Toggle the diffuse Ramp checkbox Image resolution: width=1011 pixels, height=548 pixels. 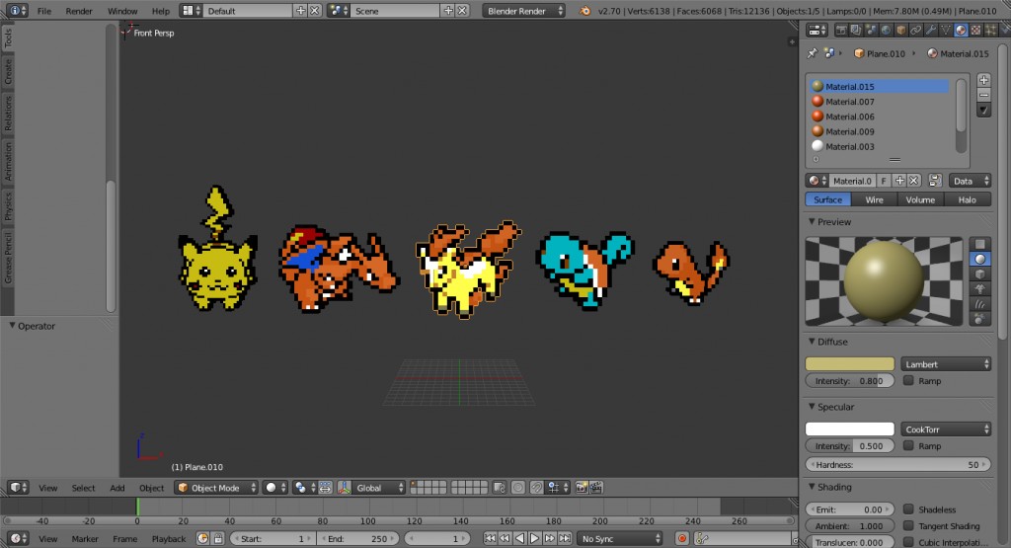[x=908, y=380]
